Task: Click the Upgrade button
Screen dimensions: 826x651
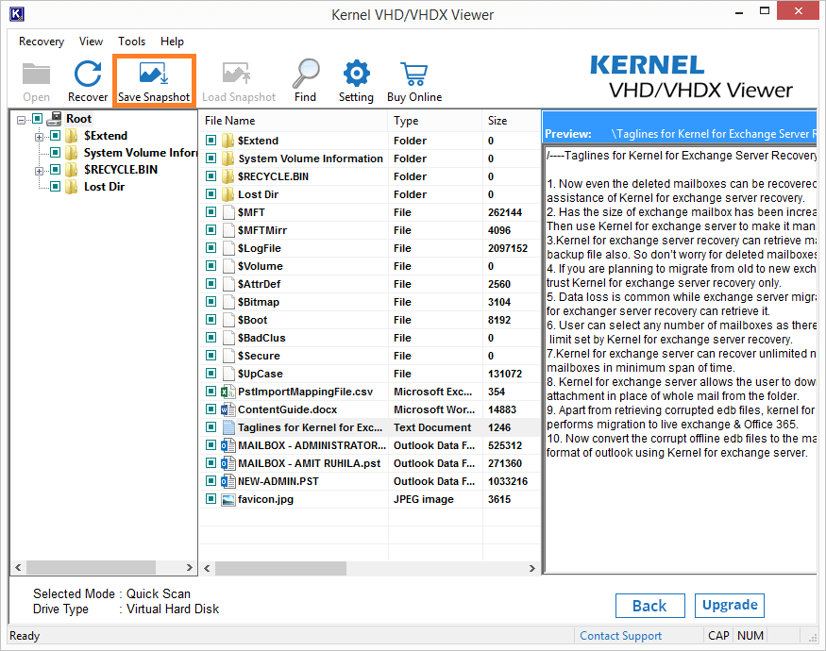Action: pyautogui.click(x=730, y=605)
